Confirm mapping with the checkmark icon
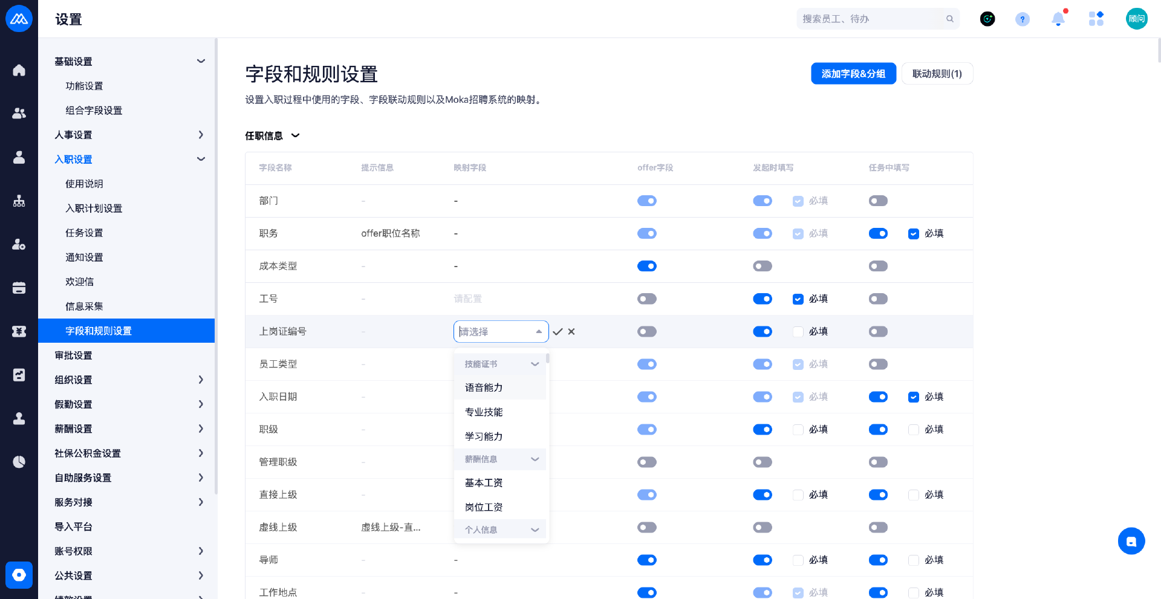Image resolution: width=1161 pixels, height=599 pixels. point(558,332)
